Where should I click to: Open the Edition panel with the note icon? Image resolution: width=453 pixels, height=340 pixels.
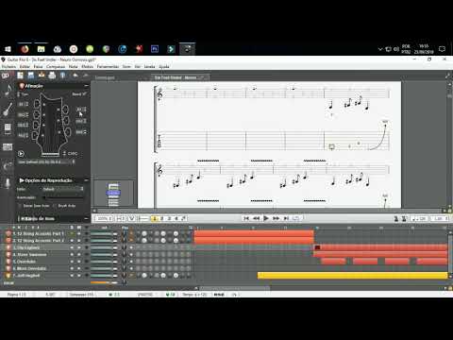[x=8, y=90]
